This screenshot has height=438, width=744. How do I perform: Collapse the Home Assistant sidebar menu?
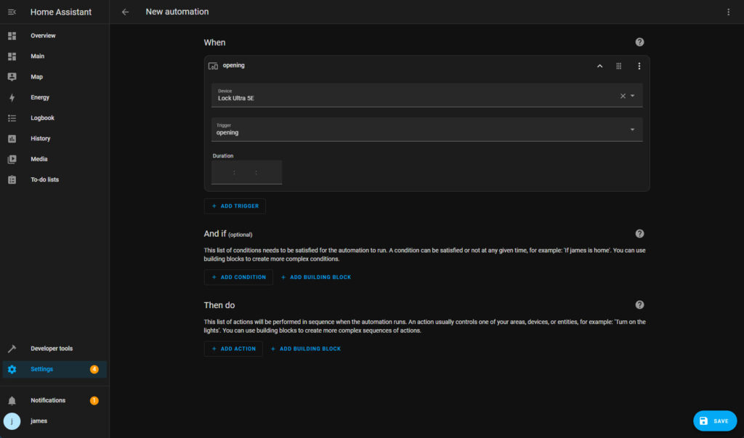(12, 12)
